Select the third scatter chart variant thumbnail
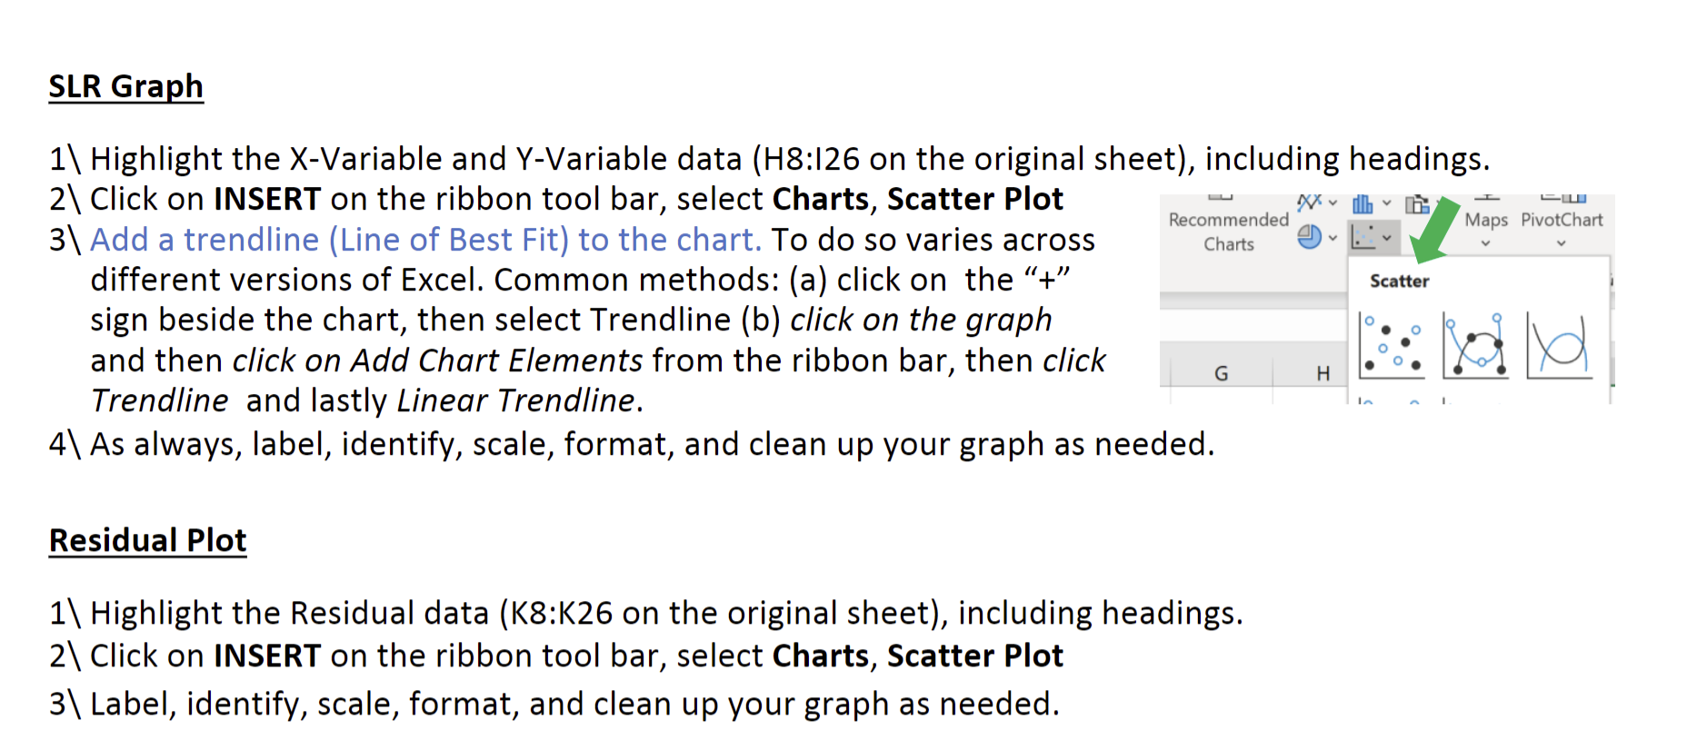This screenshot has width=1707, height=740. coord(1557,347)
